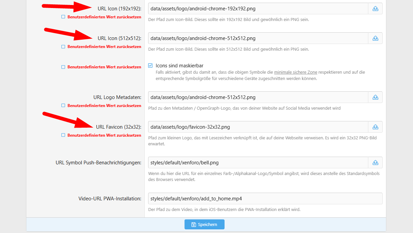
Task: Click upload icon for URL Icon (512x512) field
Action: tap(375, 38)
